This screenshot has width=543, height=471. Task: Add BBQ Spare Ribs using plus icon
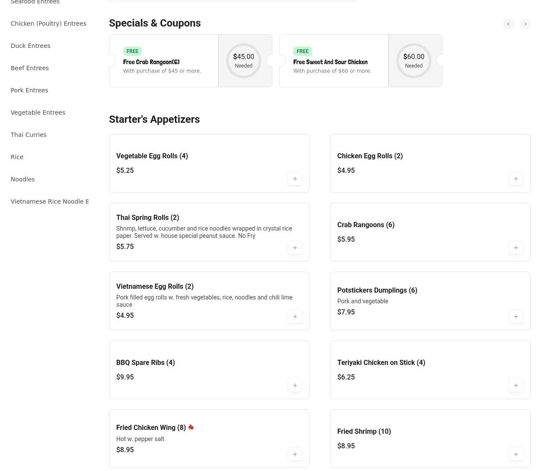(295, 385)
